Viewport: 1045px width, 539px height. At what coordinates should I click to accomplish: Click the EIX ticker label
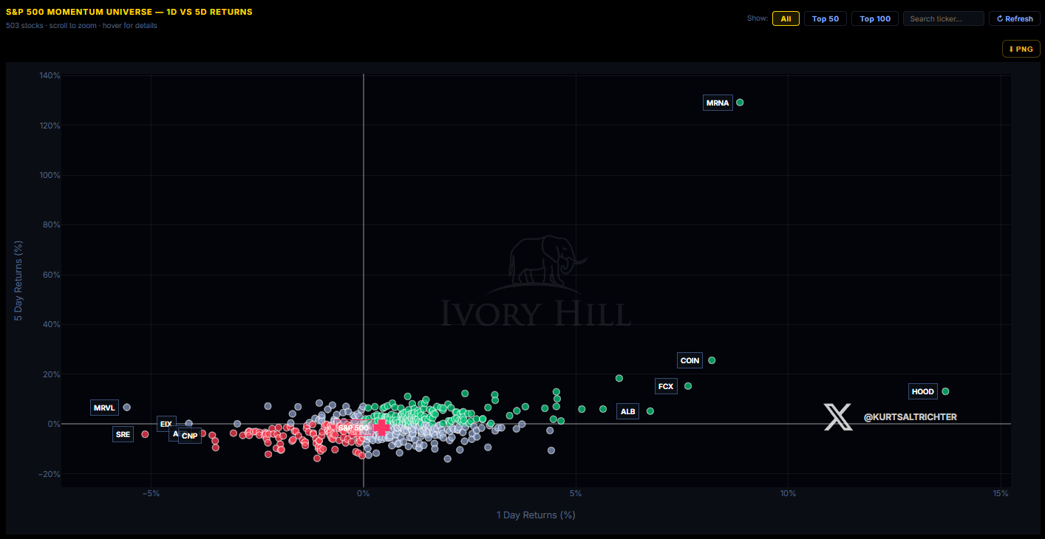166,424
